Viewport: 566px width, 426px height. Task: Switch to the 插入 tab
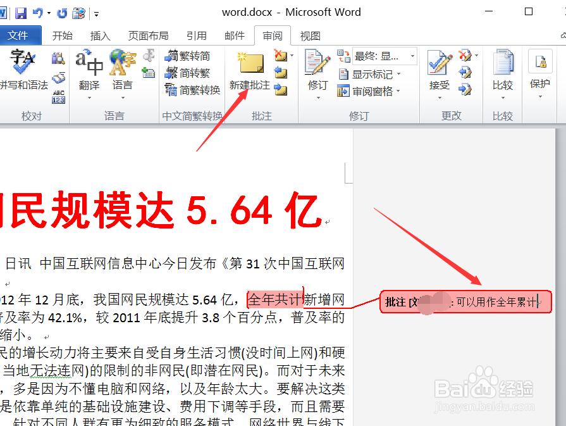click(101, 36)
